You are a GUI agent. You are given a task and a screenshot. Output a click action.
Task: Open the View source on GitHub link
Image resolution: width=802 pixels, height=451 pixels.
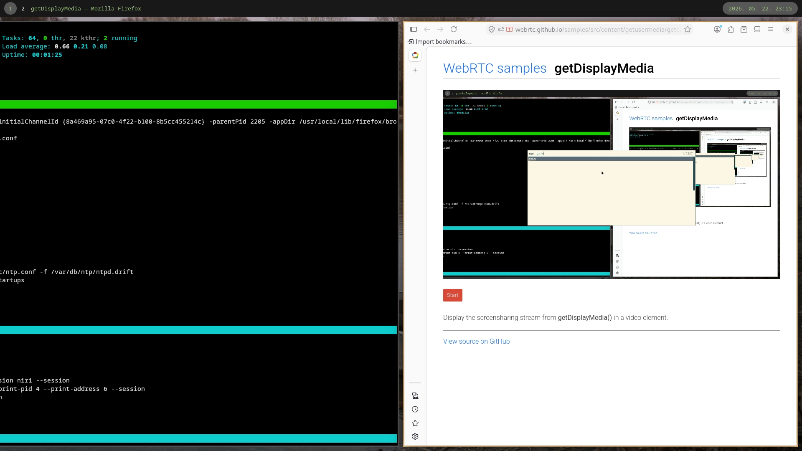(x=476, y=341)
